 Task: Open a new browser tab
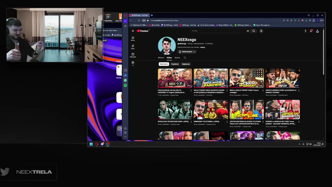coord(152,15)
